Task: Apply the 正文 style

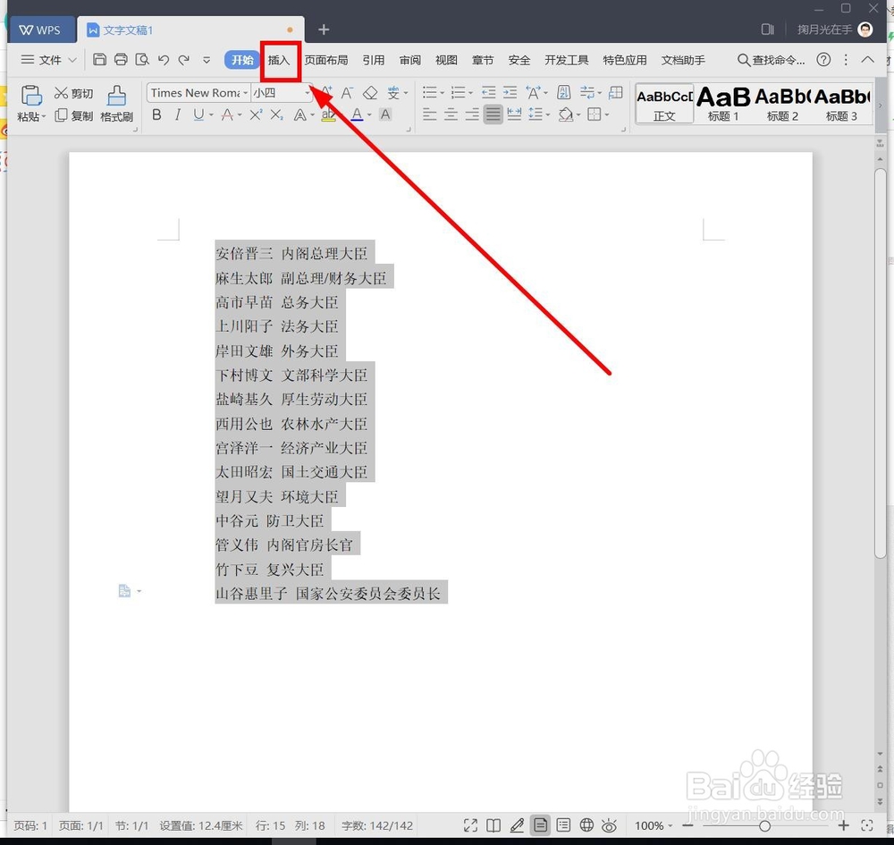Action: (664, 105)
